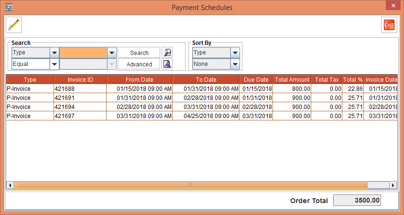Click the Order Total field

(357, 201)
